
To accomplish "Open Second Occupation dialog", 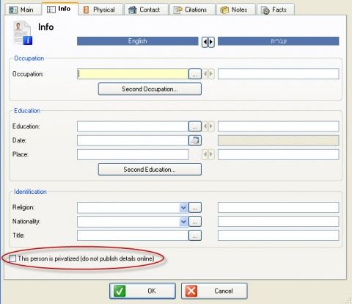I will click(150, 89).
